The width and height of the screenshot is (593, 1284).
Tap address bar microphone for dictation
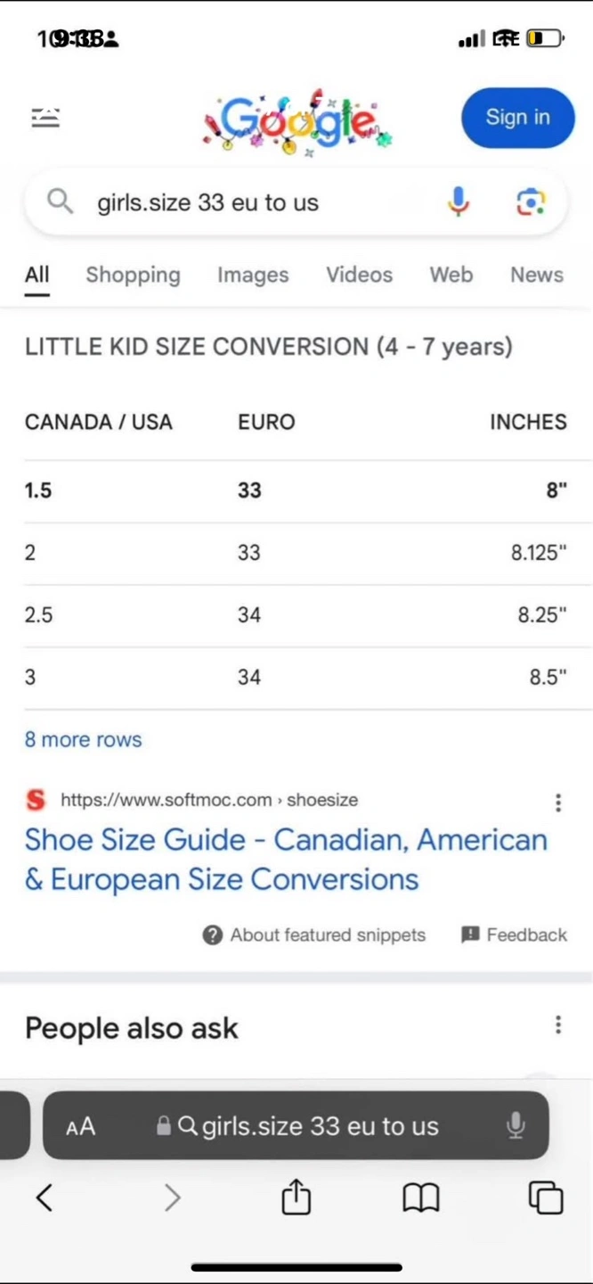(516, 1125)
